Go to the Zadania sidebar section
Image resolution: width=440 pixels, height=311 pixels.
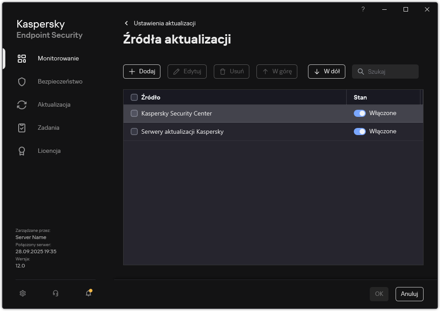48,128
